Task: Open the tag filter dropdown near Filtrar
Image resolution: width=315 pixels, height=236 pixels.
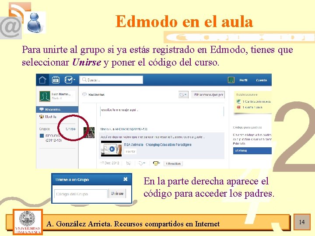Action: (x=183, y=95)
